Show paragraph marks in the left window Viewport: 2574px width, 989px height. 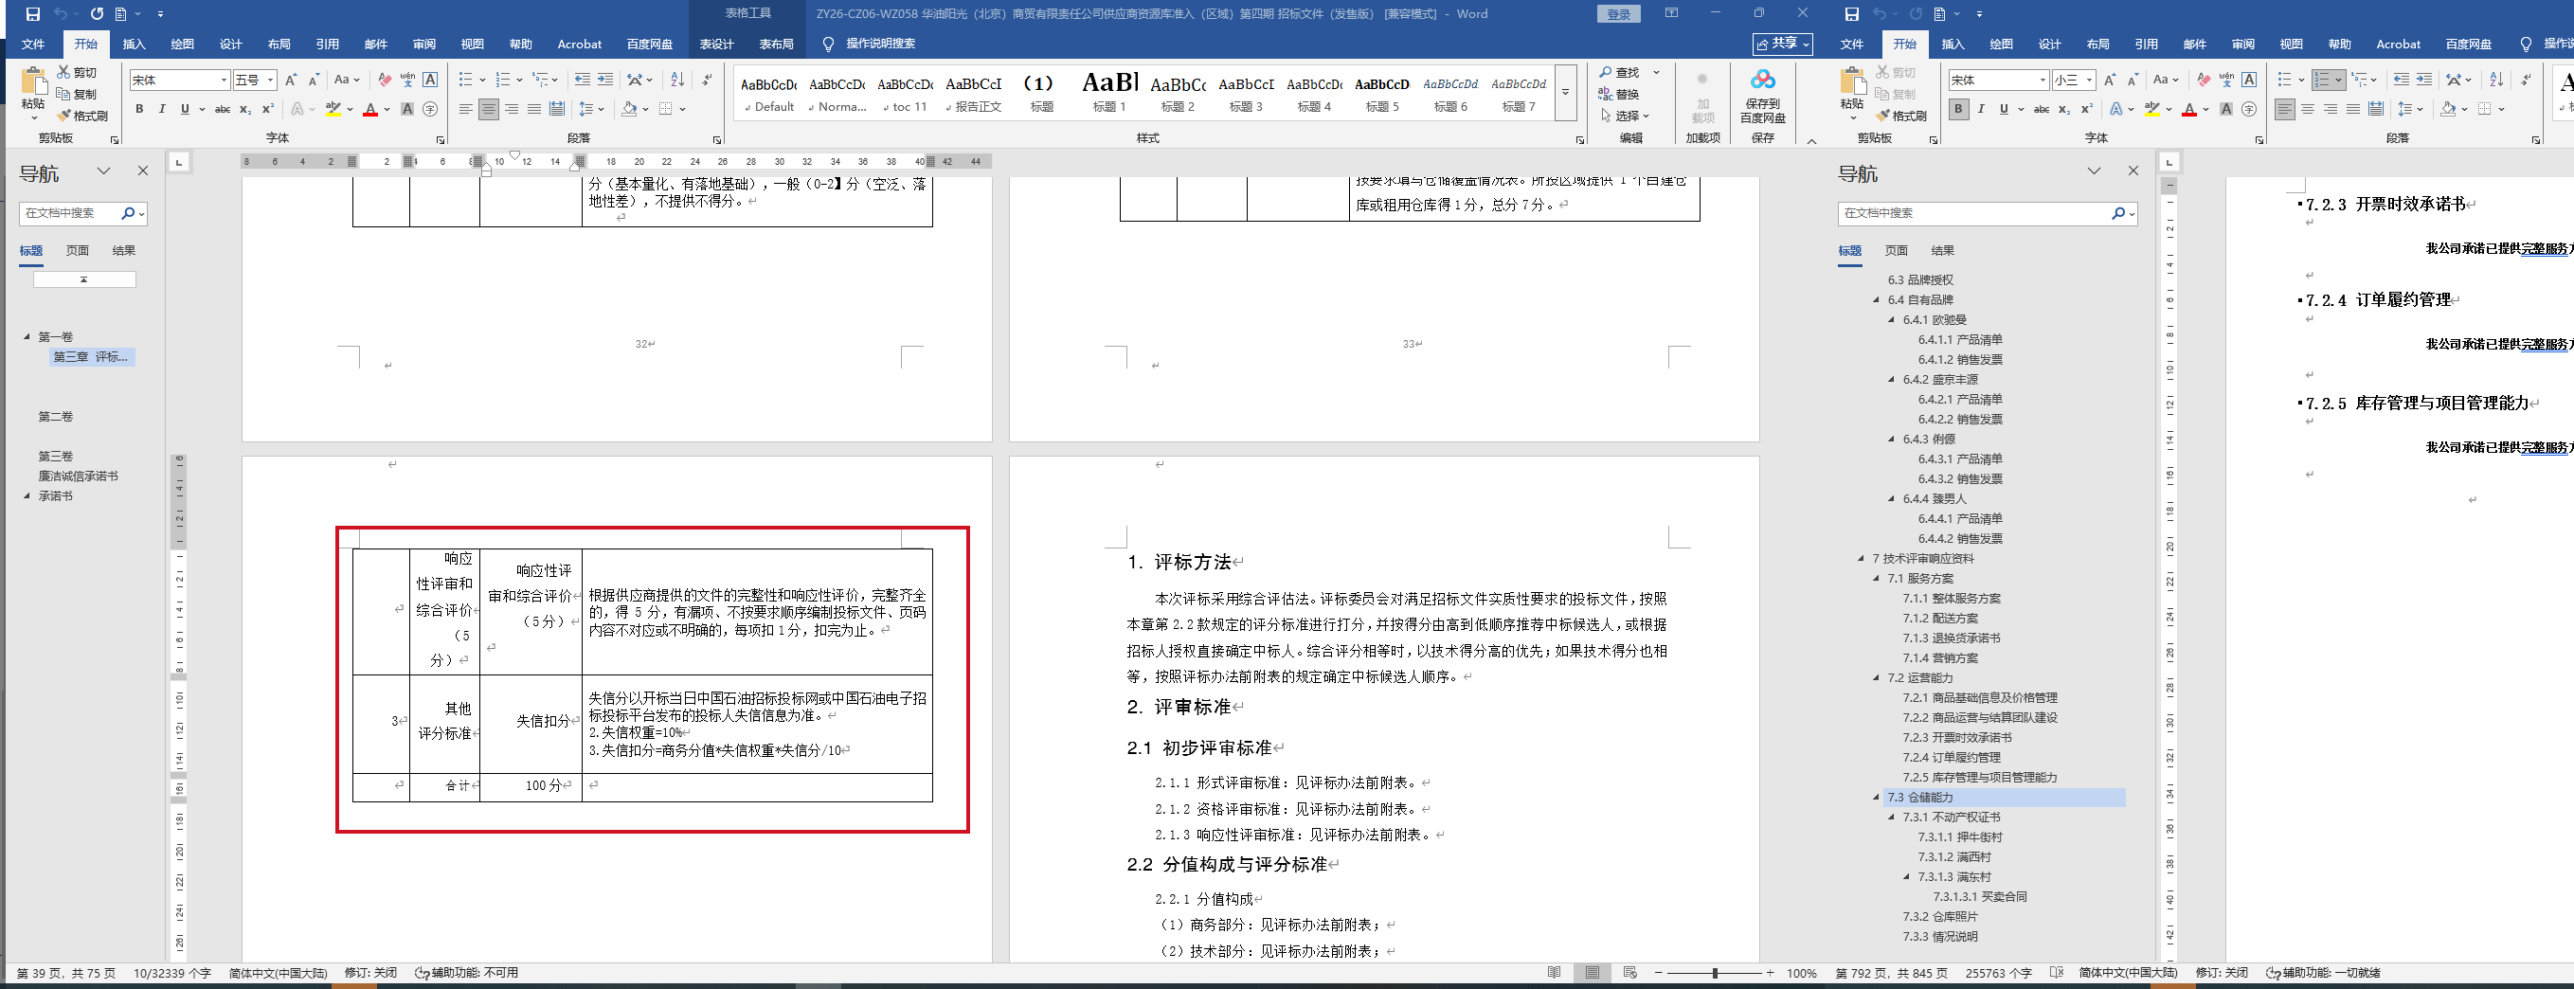pos(708,80)
